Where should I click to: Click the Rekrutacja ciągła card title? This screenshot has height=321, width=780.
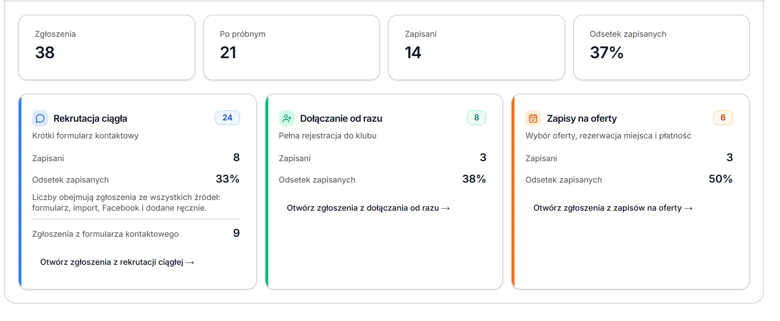pyautogui.click(x=90, y=118)
